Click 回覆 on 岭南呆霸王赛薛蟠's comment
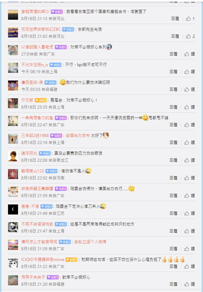The image size is (203, 292). coord(173,195)
